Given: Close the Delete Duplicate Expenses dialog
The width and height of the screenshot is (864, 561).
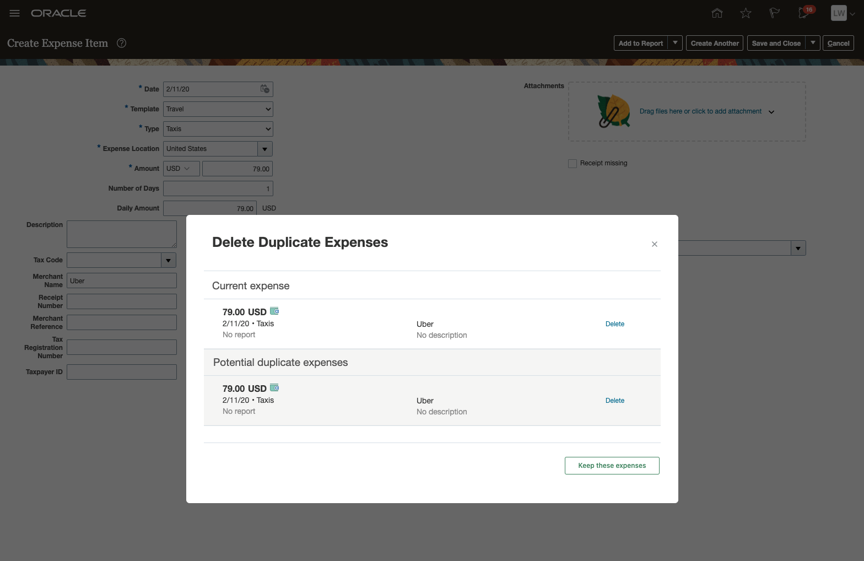Looking at the screenshot, I should (x=655, y=244).
